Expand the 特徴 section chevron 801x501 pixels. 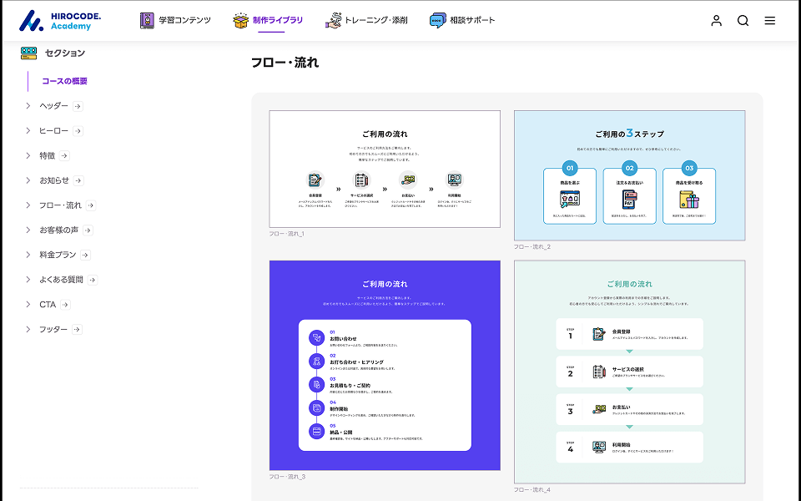click(28, 155)
